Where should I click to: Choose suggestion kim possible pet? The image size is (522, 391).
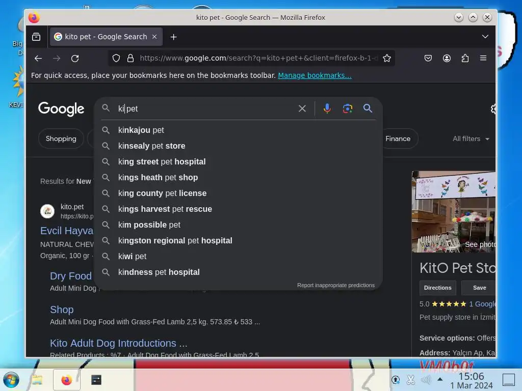[x=238, y=225]
